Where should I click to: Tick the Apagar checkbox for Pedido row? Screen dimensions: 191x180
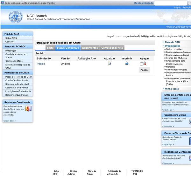(141, 64)
